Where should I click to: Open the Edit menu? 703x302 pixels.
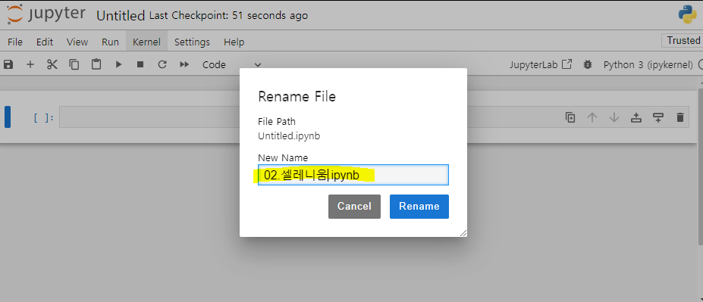point(45,42)
